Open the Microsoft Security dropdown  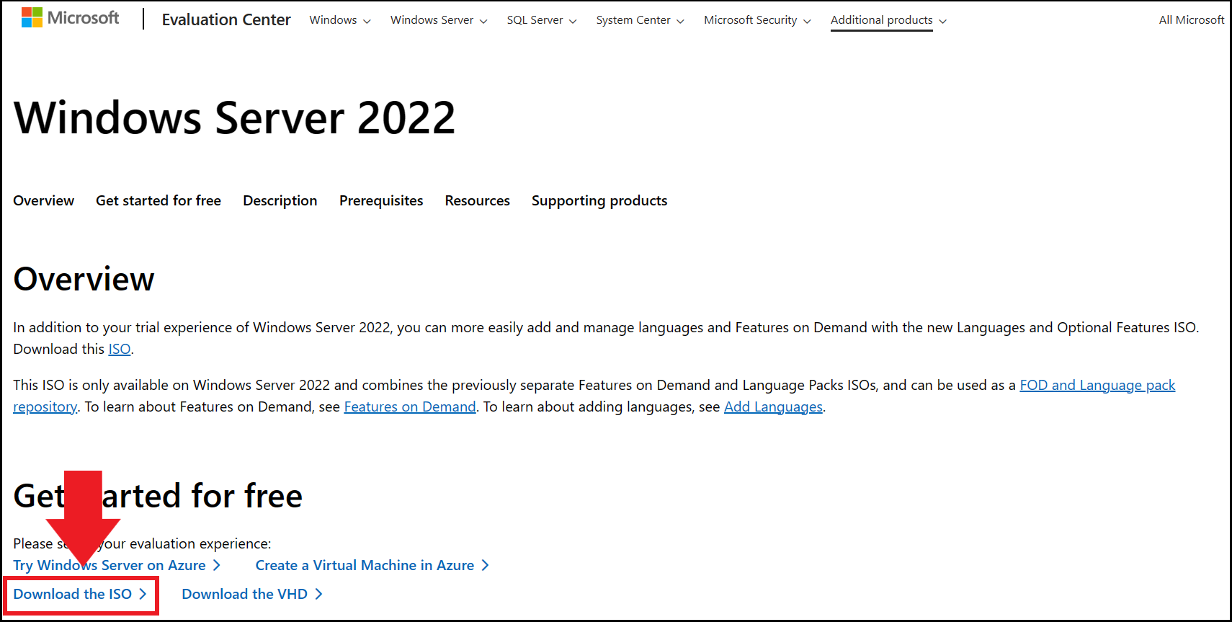coord(757,20)
